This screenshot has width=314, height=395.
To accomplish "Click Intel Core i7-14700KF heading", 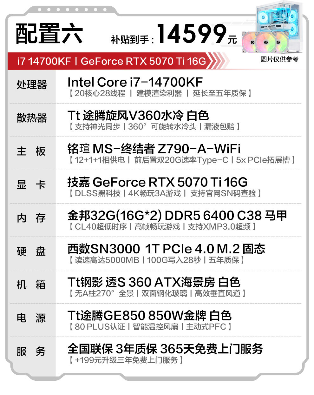I will point(135,82).
